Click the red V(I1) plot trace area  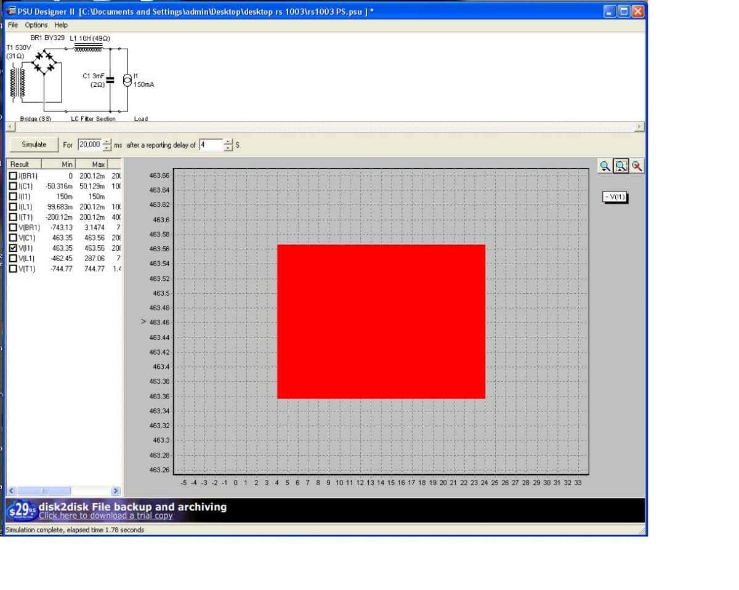pos(381,321)
